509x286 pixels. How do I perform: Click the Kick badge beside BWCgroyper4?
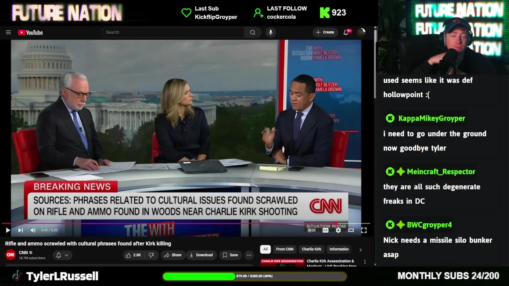point(390,225)
